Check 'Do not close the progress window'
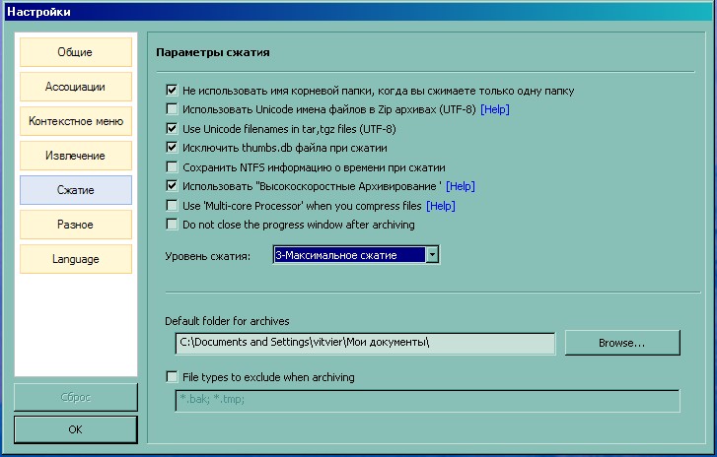The height and width of the screenshot is (457, 717). tap(172, 225)
